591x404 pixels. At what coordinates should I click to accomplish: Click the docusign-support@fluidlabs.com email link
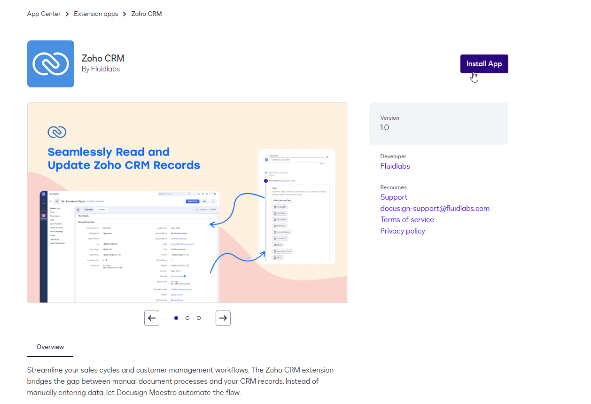[435, 209]
